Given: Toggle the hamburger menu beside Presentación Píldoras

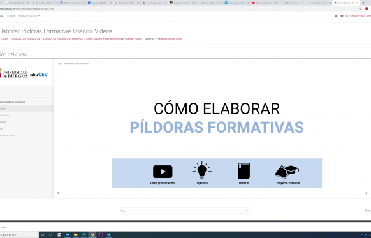Looking at the screenshot, I should pyautogui.click(x=60, y=64).
